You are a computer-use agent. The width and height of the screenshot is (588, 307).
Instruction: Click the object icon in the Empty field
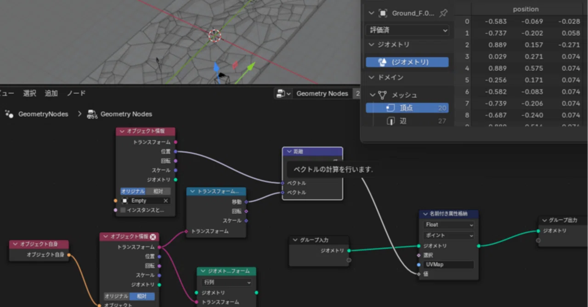125,201
